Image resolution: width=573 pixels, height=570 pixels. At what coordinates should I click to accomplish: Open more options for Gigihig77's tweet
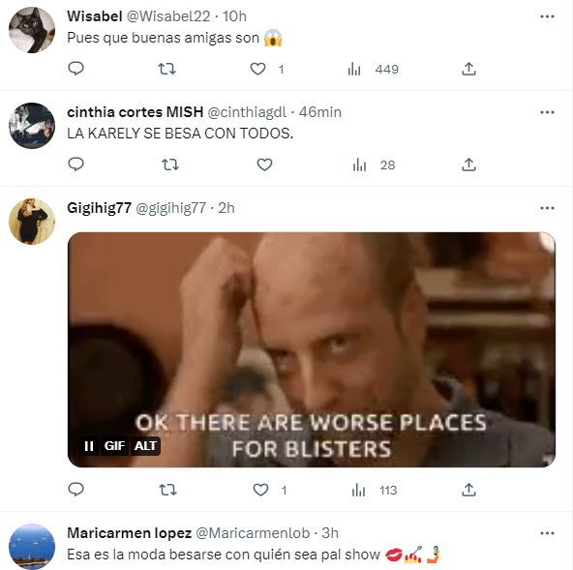coord(547,208)
